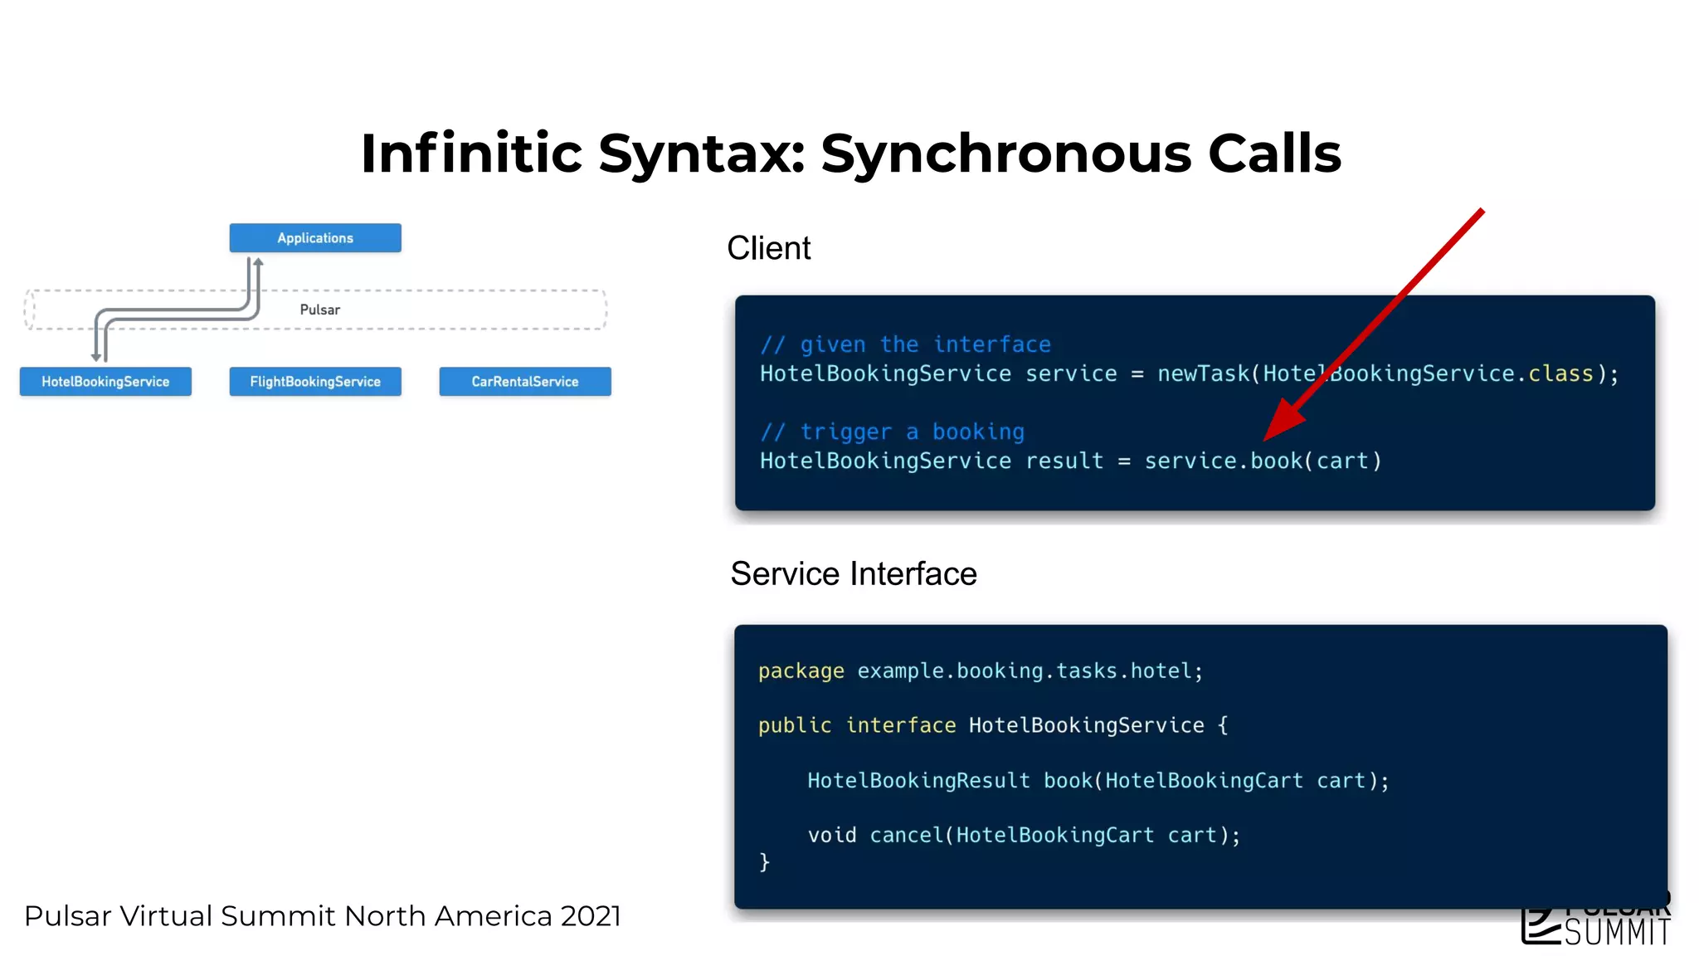Viewport: 1699px width, 956px height.
Task: Click the "Service Interface" heading
Action: pos(854,573)
